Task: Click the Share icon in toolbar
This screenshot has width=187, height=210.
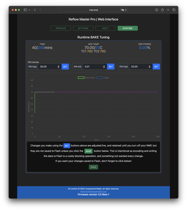Action: pos(162,10)
